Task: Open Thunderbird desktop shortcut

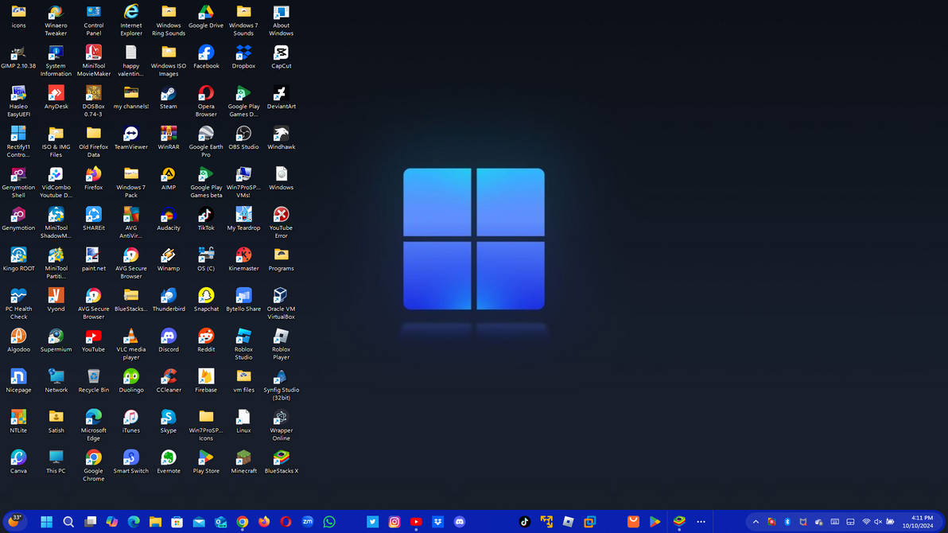Action: click(169, 300)
